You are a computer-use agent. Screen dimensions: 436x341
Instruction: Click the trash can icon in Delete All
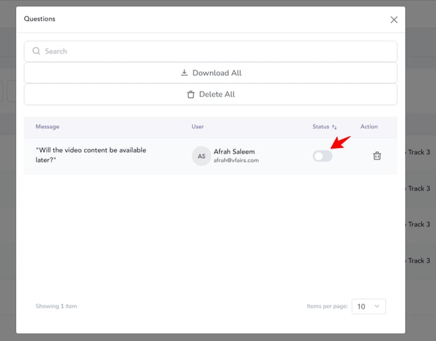coord(191,94)
